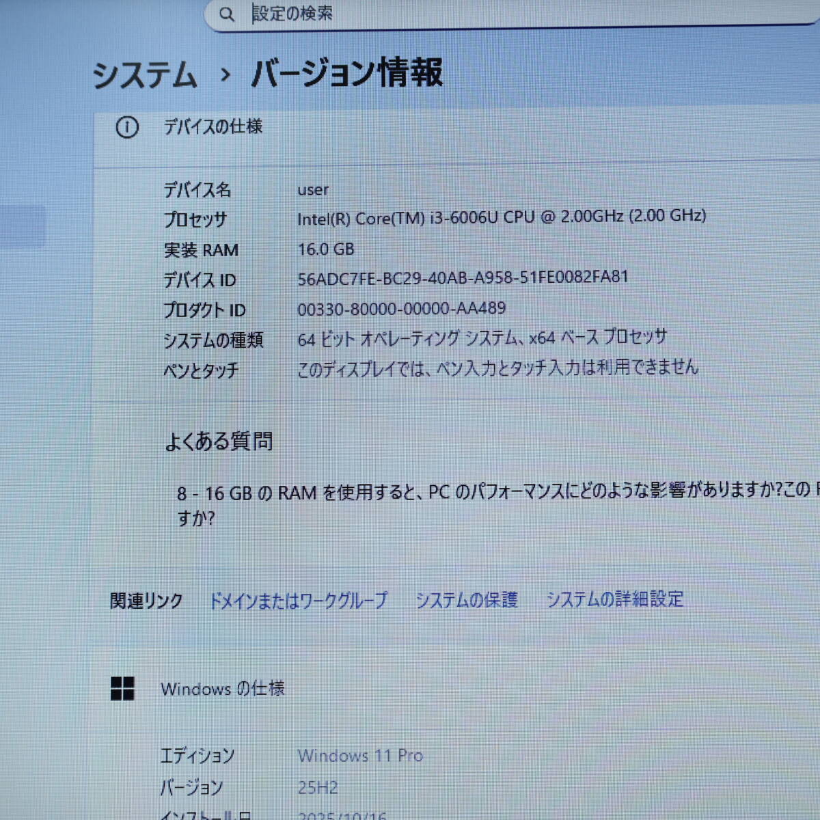
Task: Click the エディション label
Action: pyautogui.click(x=197, y=756)
